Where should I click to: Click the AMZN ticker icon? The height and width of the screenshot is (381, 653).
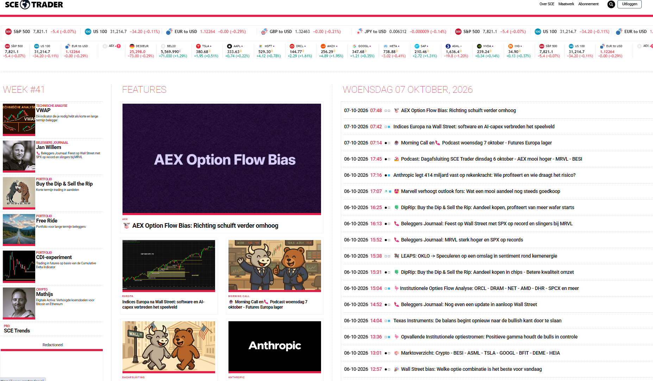click(323, 46)
